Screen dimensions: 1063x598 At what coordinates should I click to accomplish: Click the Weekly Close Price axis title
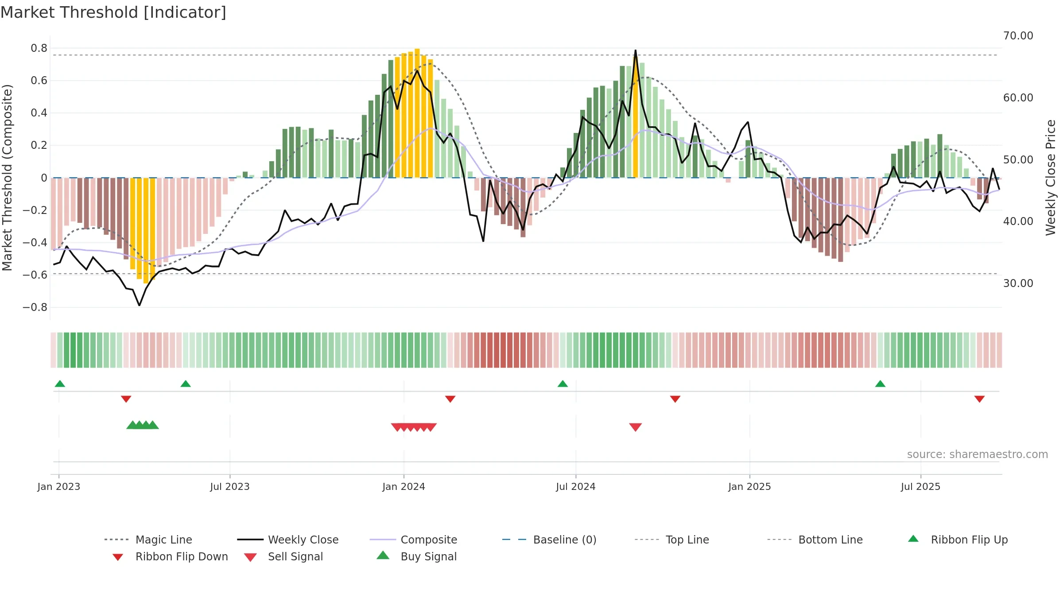pos(1051,177)
